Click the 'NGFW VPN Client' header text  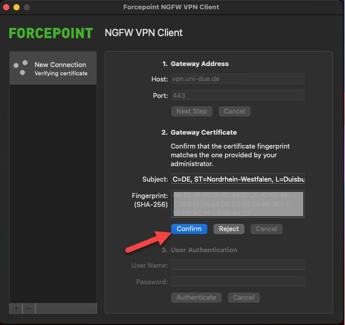click(x=143, y=33)
